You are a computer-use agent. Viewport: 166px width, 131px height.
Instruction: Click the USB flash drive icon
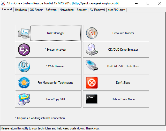92,66
